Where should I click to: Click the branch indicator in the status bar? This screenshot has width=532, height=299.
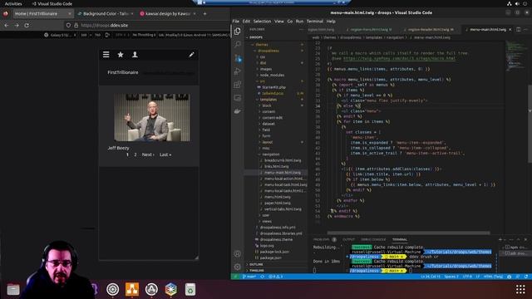(x=249, y=277)
